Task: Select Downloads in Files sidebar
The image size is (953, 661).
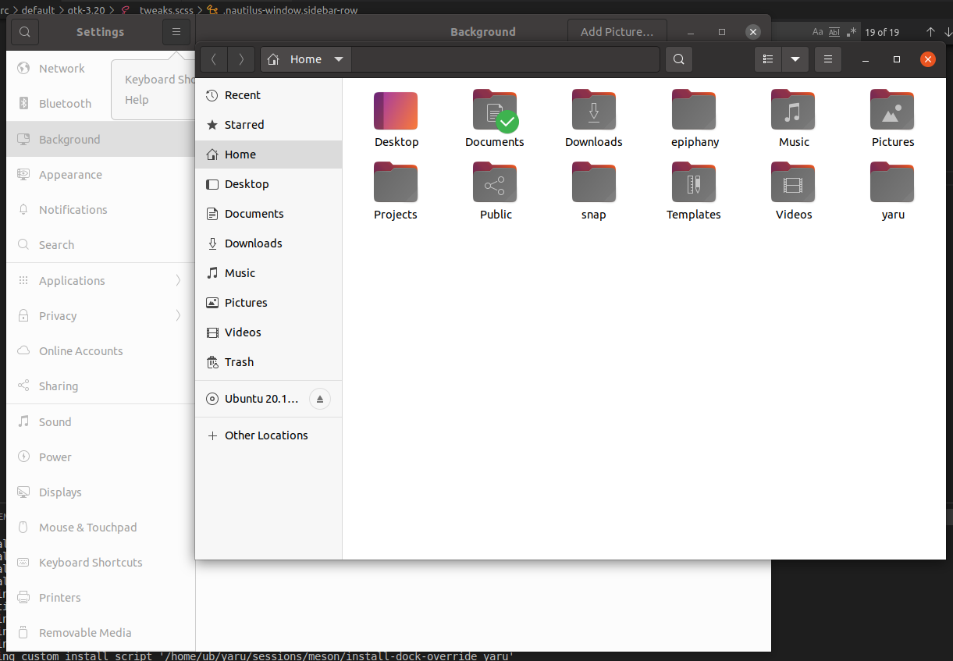Action: tap(268, 243)
